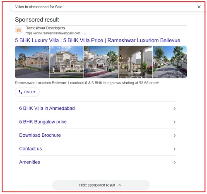
Task: Select the fourth image of columned porch
Action: (135, 62)
